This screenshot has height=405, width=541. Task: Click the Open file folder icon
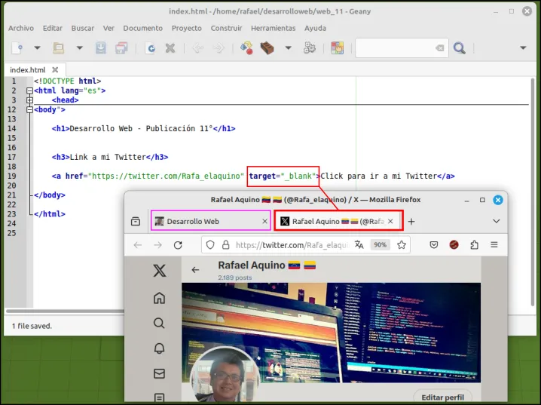(x=58, y=48)
